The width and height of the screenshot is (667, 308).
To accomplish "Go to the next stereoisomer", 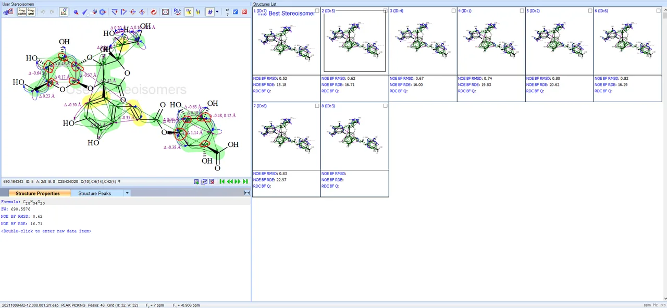I will 238,181.
